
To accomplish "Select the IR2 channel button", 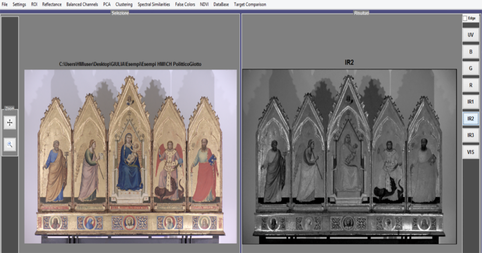I will coord(471,119).
